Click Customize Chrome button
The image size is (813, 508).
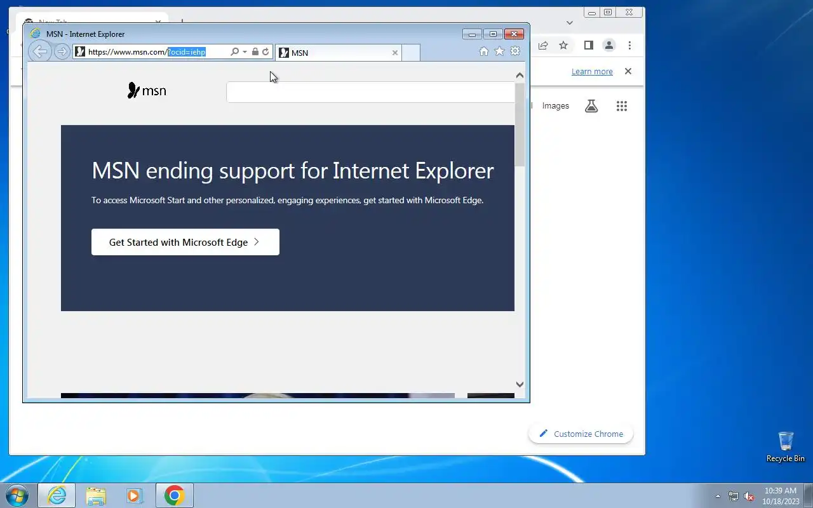[x=581, y=434]
